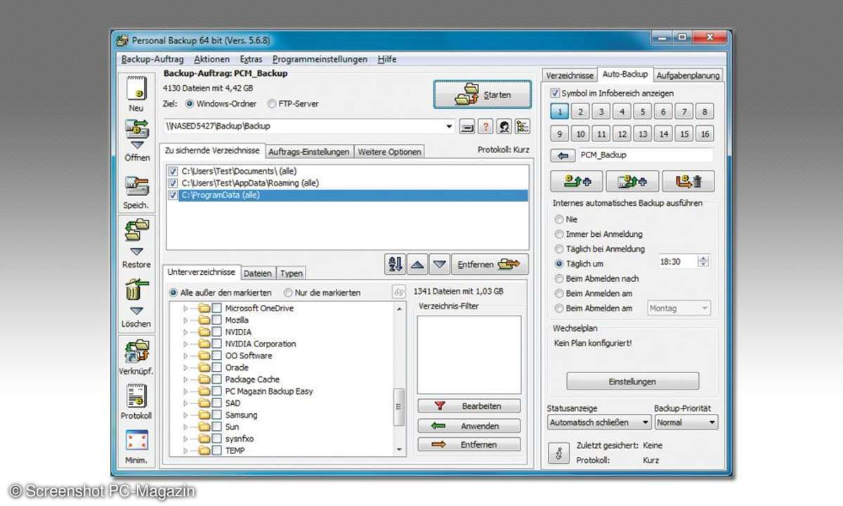Move selected directory up with up arrow

[x=417, y=265]
